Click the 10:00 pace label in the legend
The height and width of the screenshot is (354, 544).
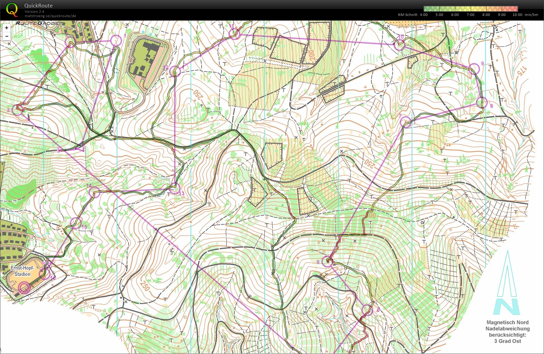coord(517,15)
